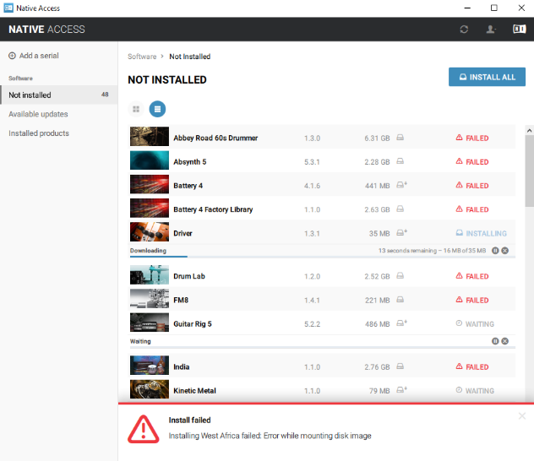Open the user account menu icon

point(490,30)
